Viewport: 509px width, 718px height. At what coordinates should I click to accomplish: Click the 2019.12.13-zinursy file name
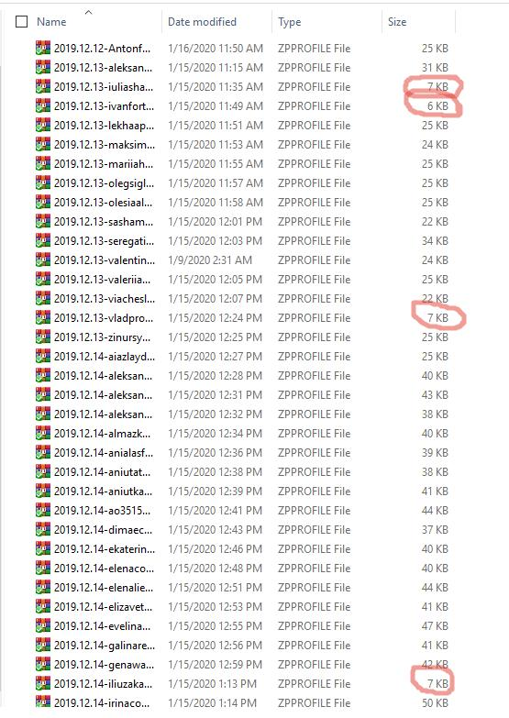pyautogui.click(x=102, y=337)
